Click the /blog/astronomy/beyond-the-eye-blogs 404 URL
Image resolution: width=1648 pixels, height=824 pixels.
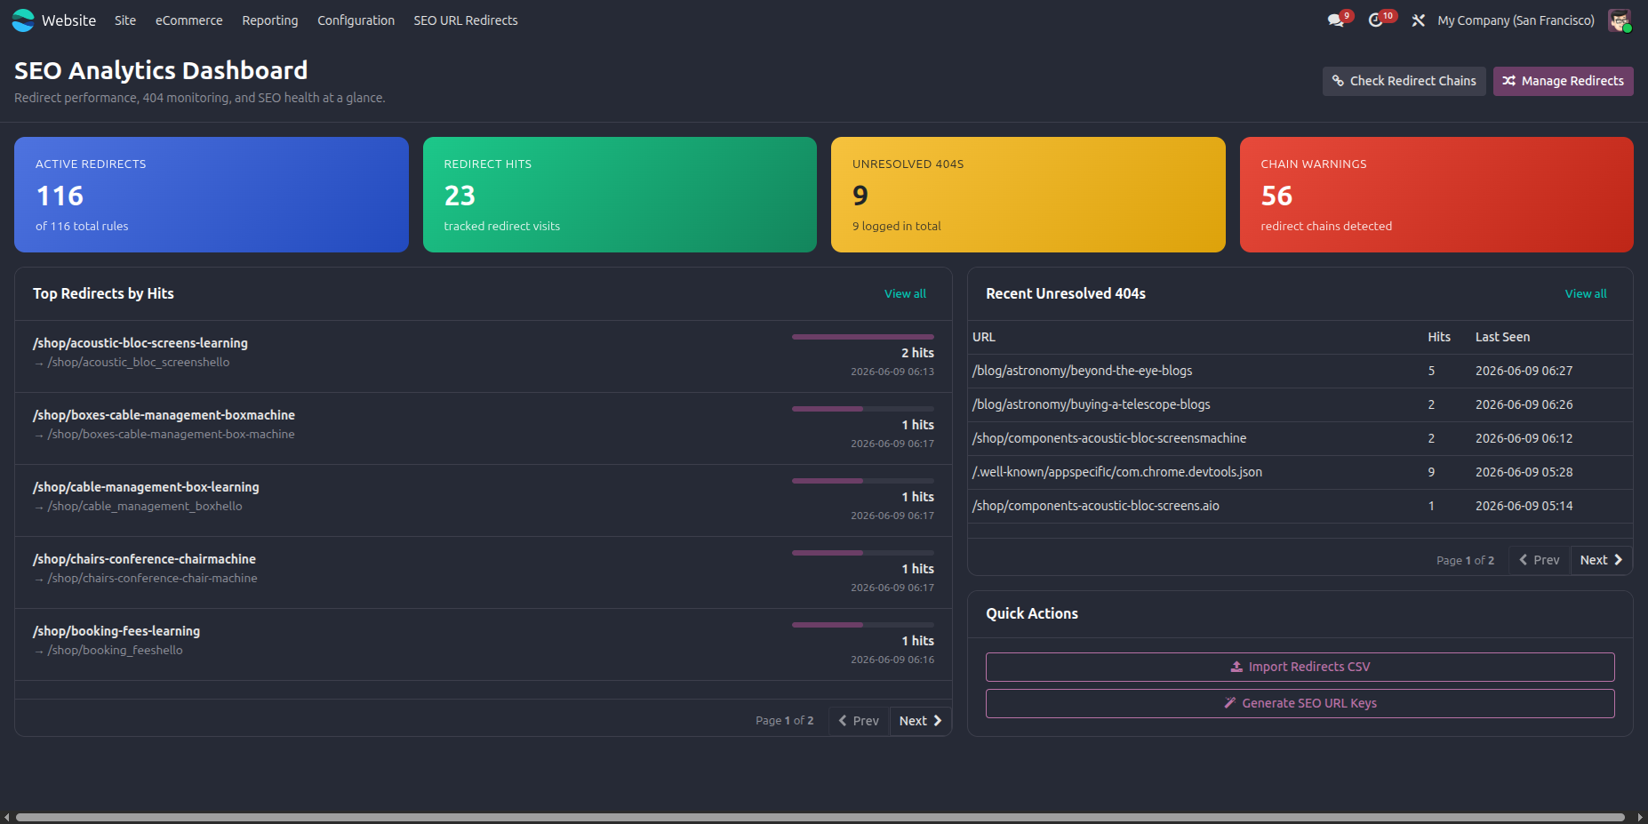click(1082, 371)
